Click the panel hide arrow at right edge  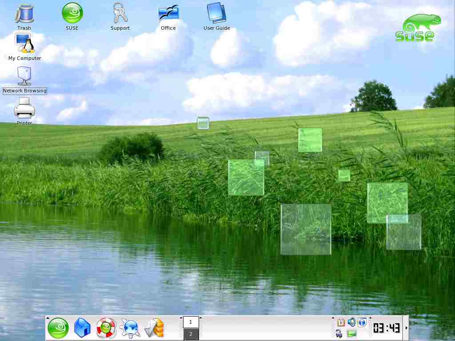tap(406, 328)
